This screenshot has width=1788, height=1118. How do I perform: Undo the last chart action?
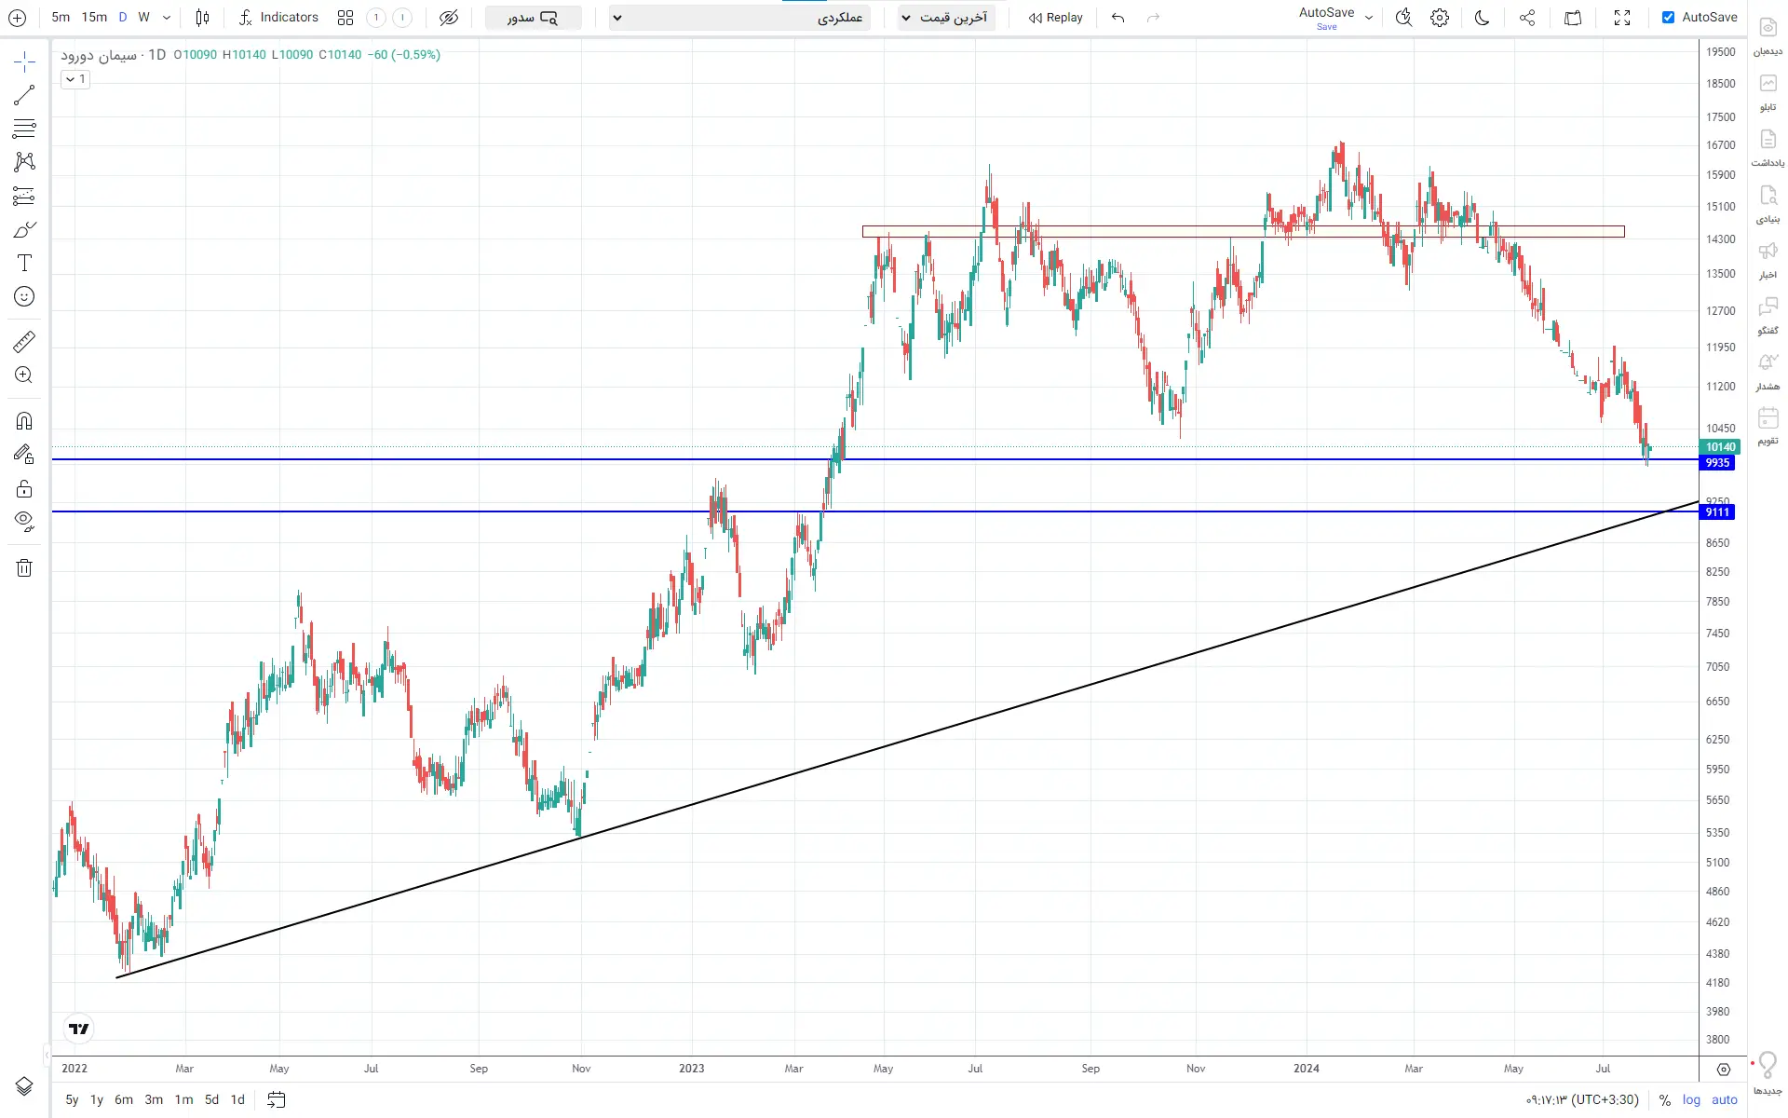pyautogui.click(x=1117, y=18)
